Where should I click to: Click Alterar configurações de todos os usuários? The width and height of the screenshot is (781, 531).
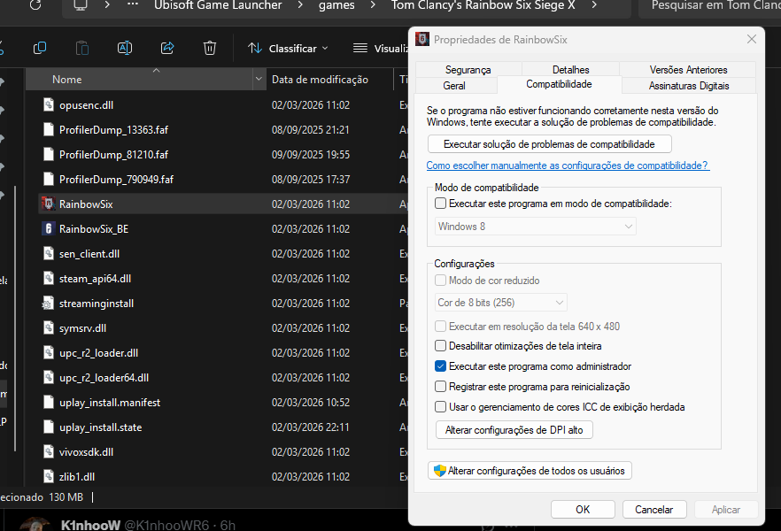click(x=530, y=471)
